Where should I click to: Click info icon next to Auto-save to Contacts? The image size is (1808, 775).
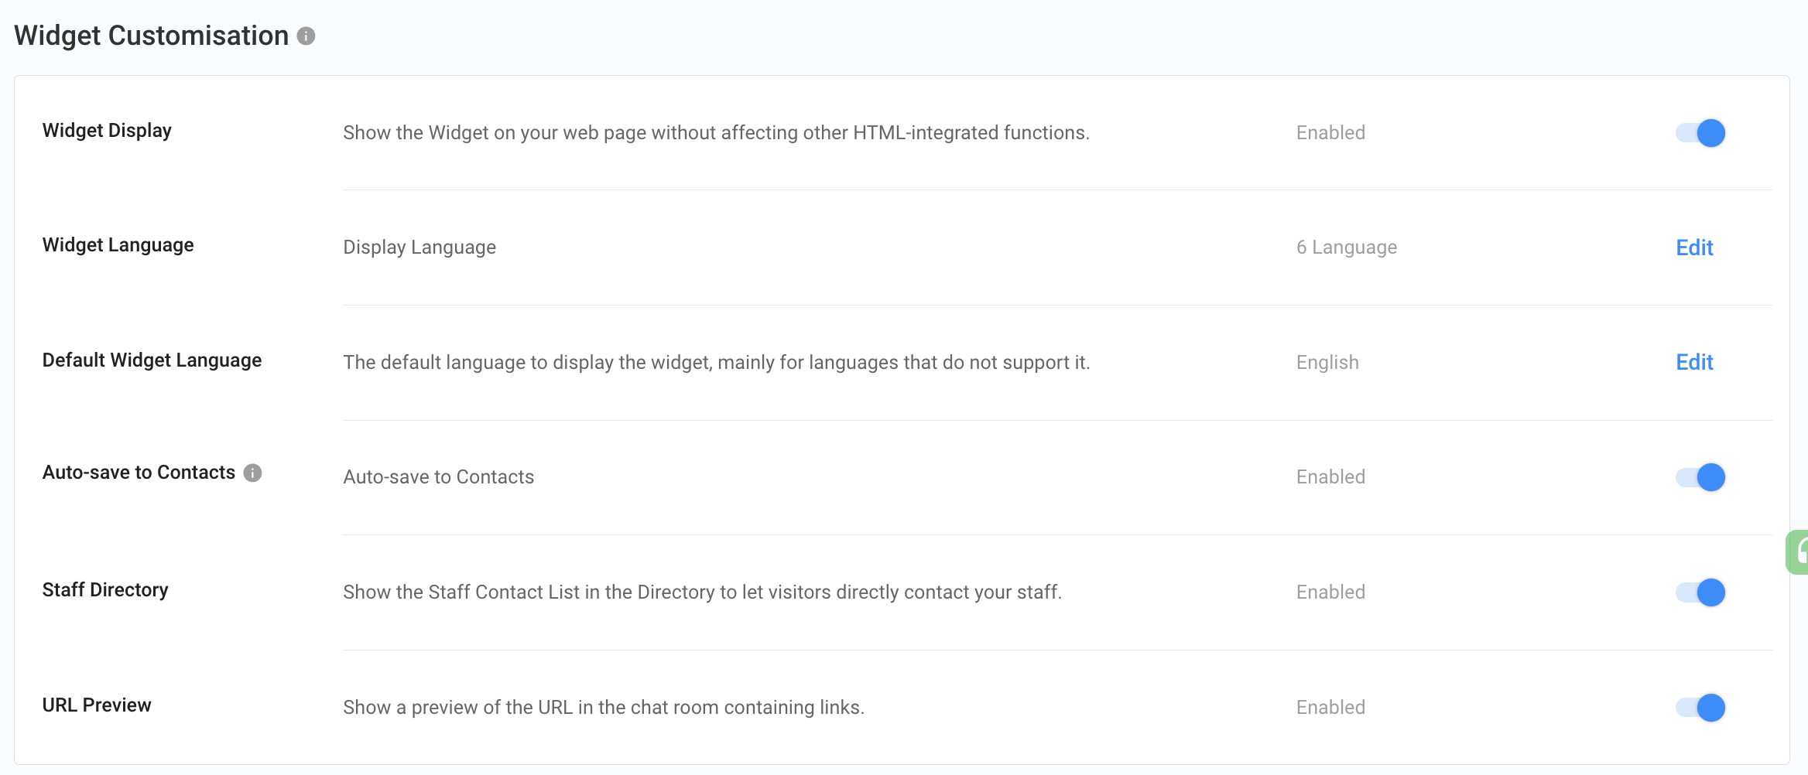pos(252,473)
